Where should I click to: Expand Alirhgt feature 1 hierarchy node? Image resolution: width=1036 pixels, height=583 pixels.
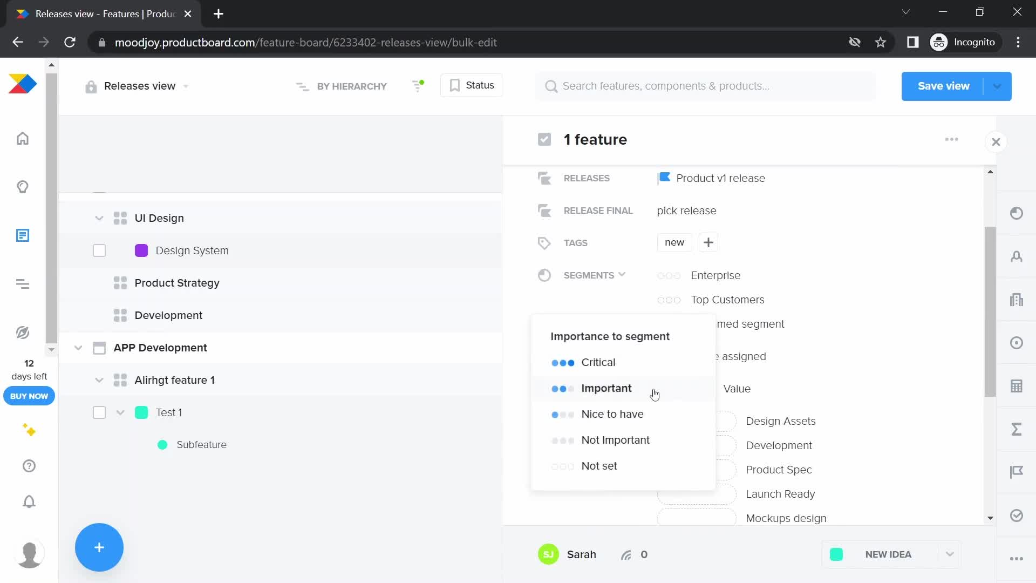point(100,379)
